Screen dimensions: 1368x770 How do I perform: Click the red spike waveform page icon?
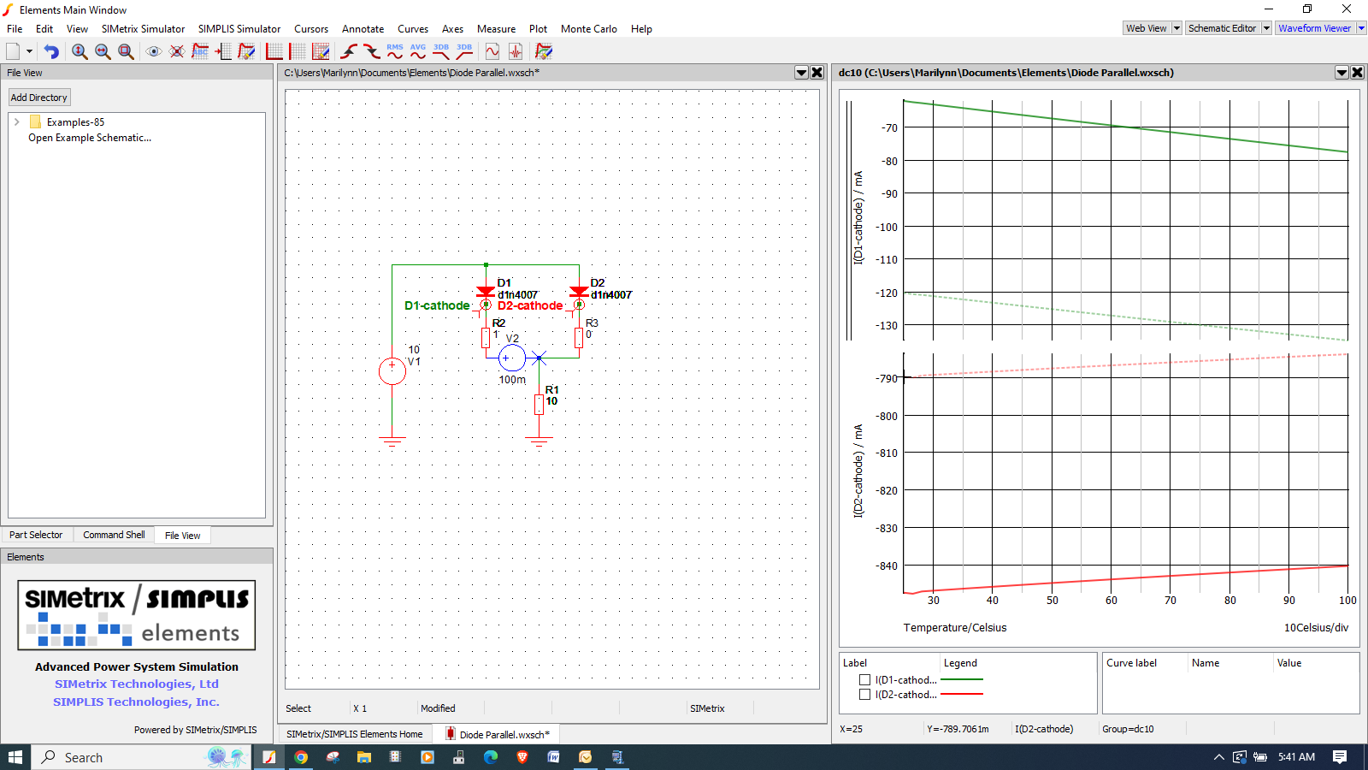point(516,51)
